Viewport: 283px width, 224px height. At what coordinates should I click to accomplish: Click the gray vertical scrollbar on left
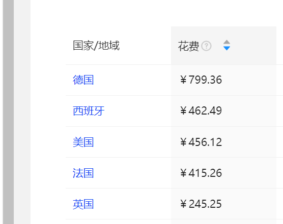[8, 112]
